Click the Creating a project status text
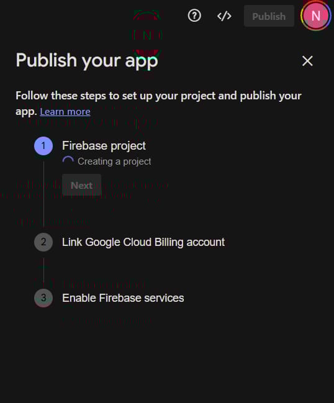The height and width of the screenshot is (403, 334). 114,161
